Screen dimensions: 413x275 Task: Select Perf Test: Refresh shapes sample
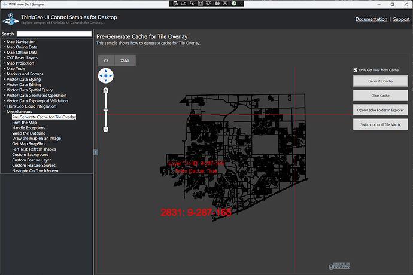click(34, 149)
